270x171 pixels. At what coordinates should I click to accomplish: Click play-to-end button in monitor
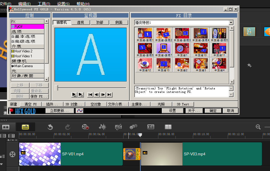81,95
